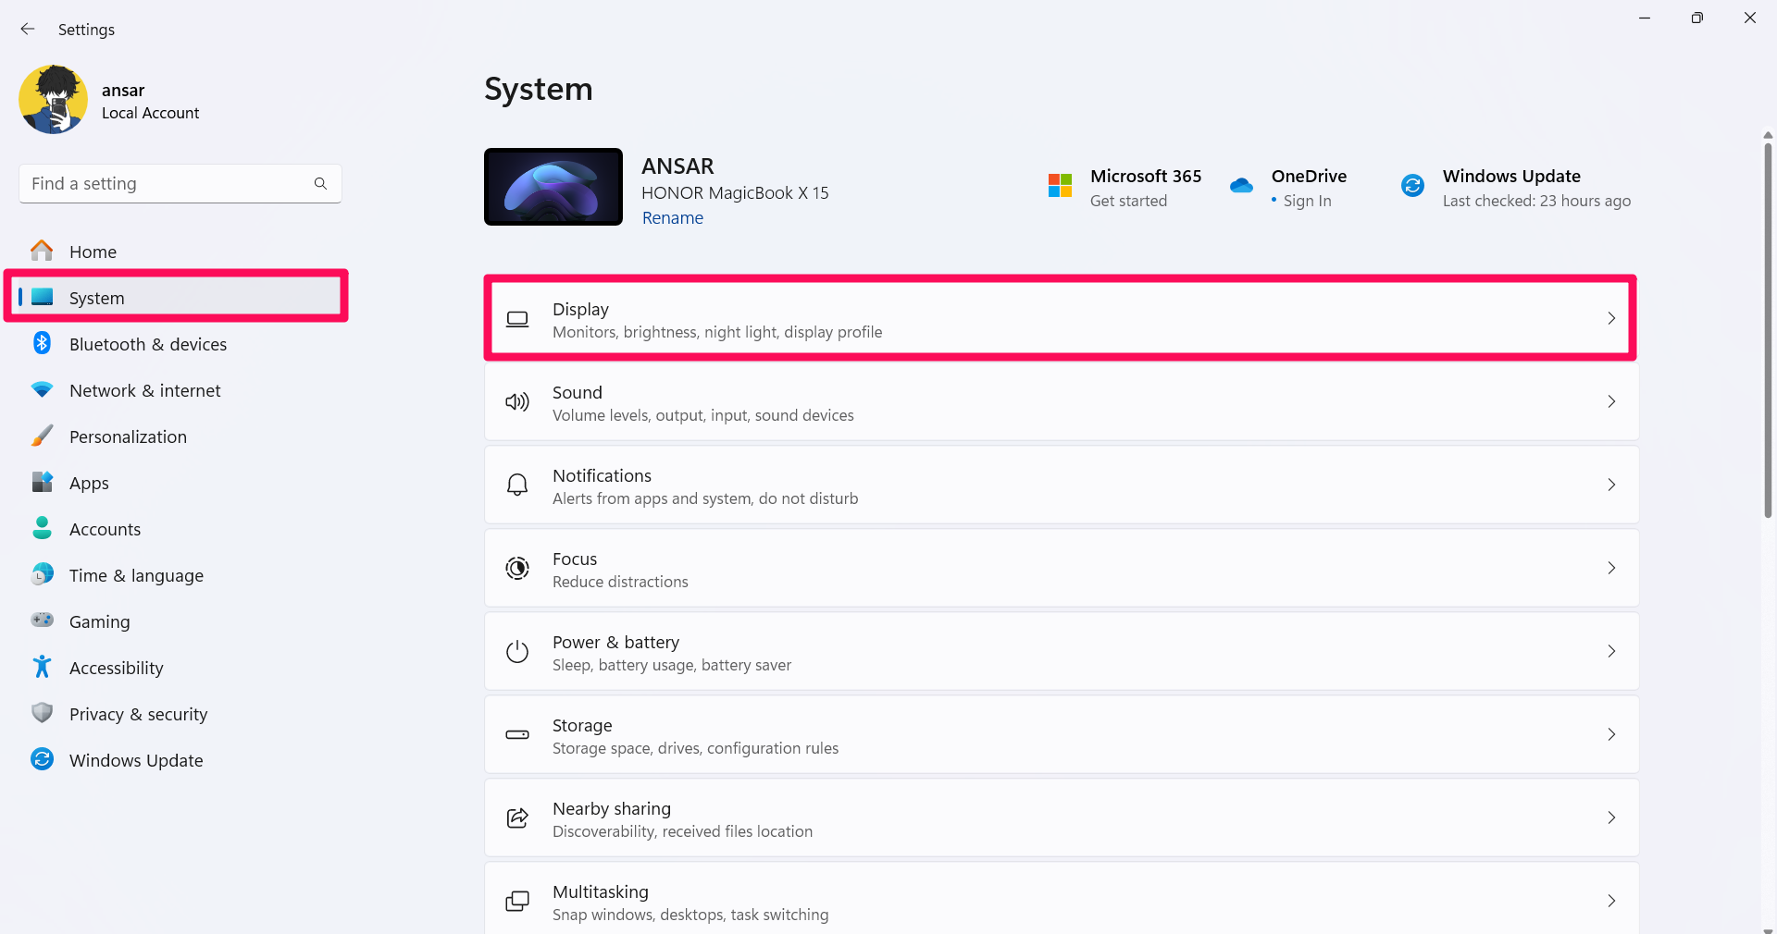
Task: Navigate to Privacy & security
Action: click(180, 714)
